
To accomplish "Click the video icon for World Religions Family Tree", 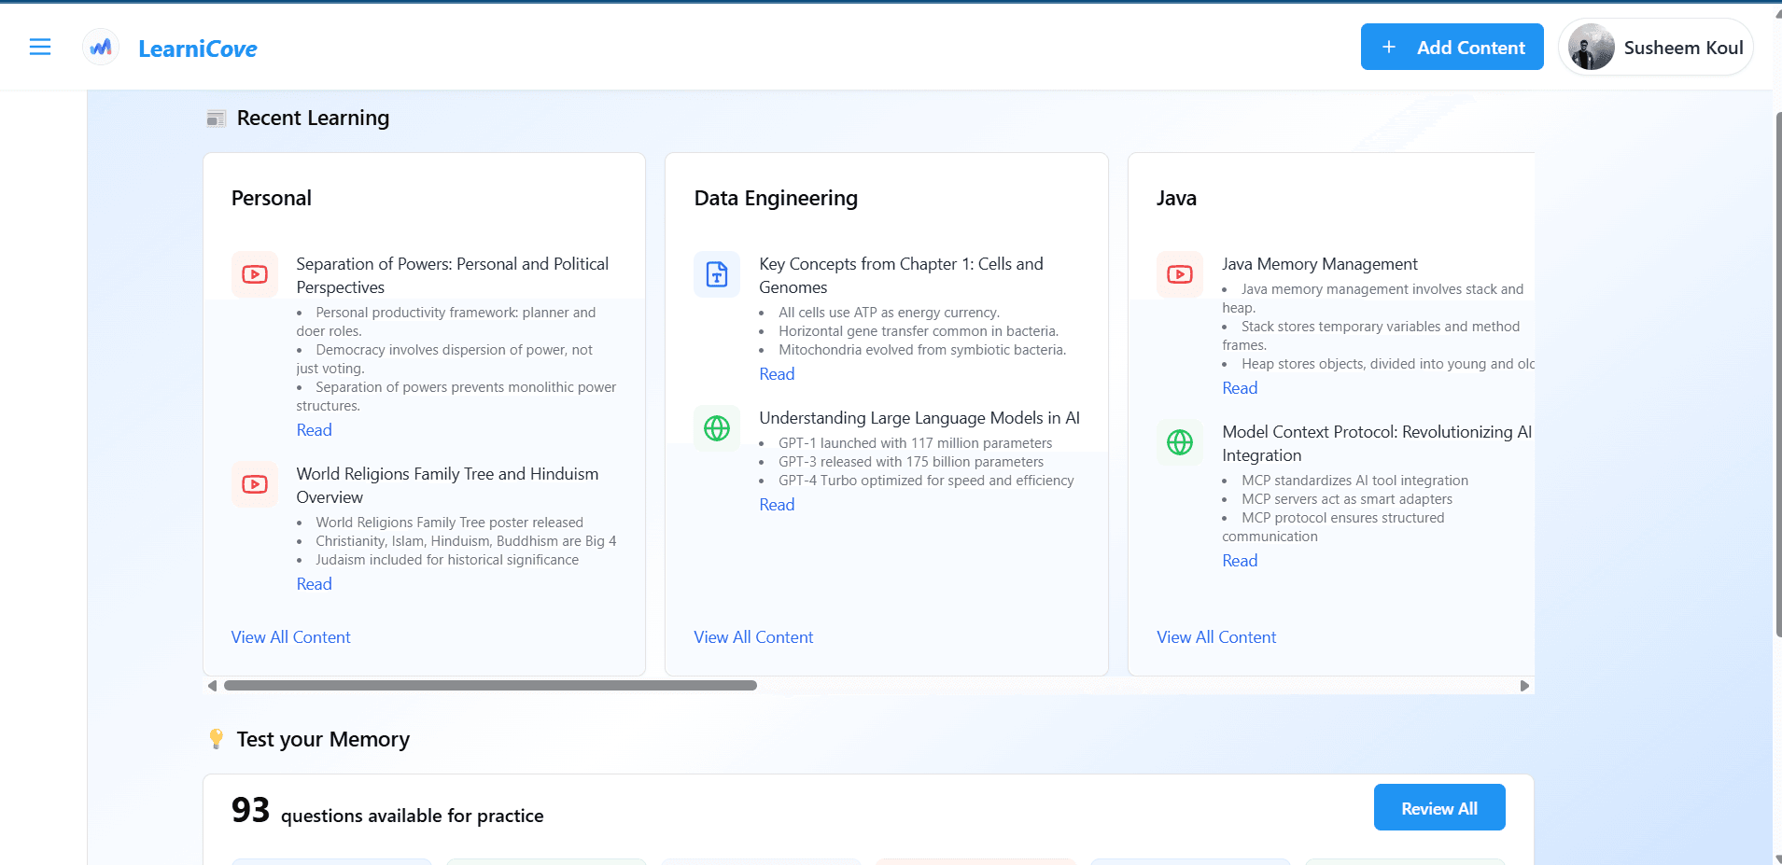I will pyautogui.click(x=255, y=484).
